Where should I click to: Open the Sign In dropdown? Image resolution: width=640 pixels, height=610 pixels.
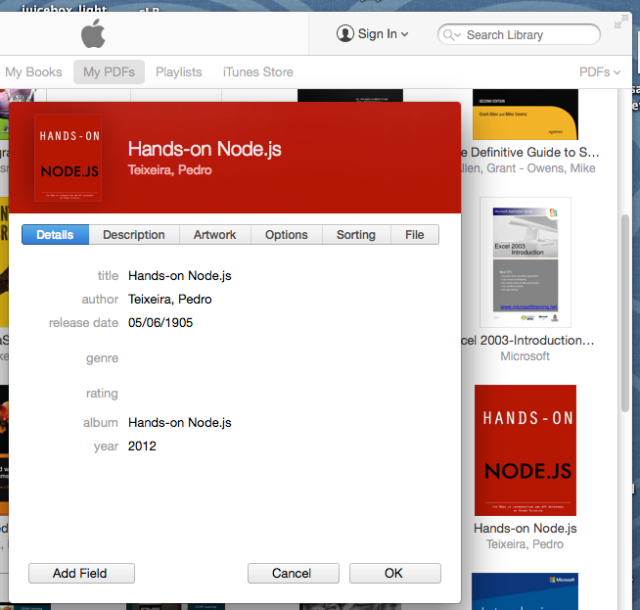click(x=373, y=34)
